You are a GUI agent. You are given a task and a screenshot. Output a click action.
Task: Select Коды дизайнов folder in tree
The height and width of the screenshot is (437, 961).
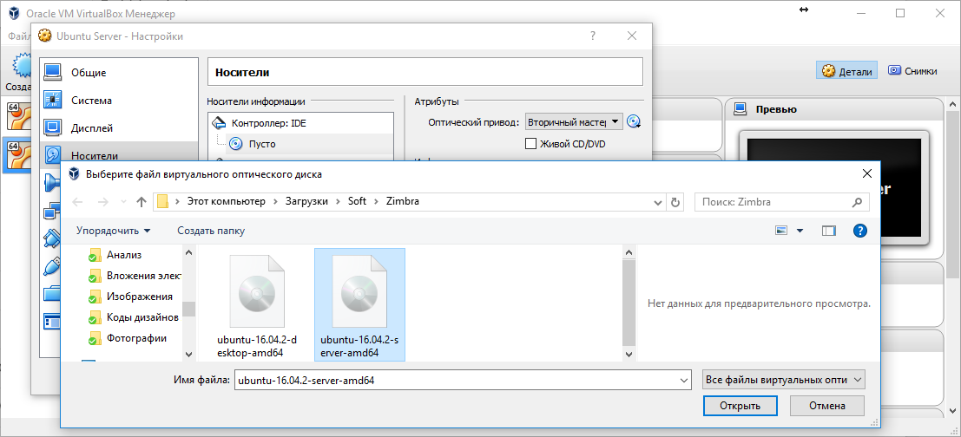click(135, 317)
